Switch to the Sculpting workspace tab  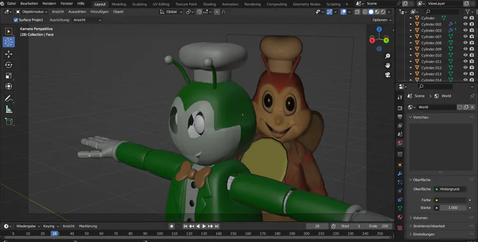[x=140, y=4]
